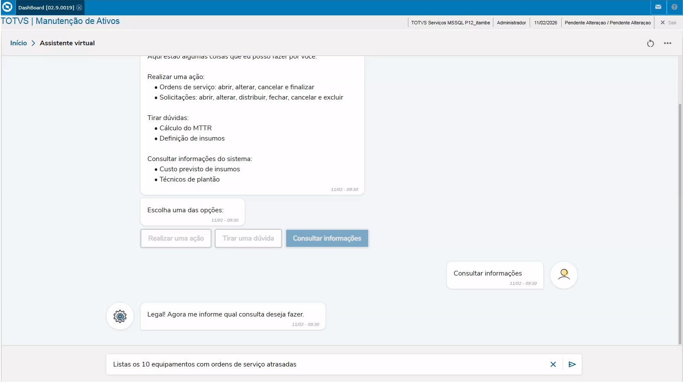This screenshot has height=384, width=683.
Task: Open the three-dot more options menu
Action: pyautogui.click(x=668, y=43)
